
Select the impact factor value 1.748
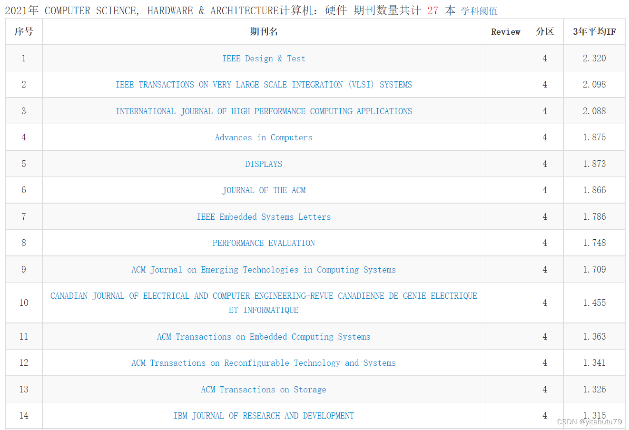(594, 243)
